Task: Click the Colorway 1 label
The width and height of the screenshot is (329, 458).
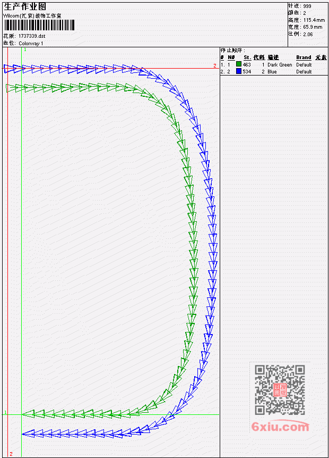Action: 31,44
